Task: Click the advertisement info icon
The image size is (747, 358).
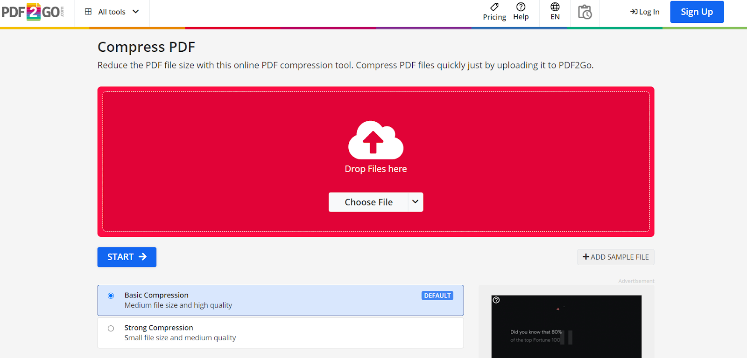Action: click(x=496, y=300)
